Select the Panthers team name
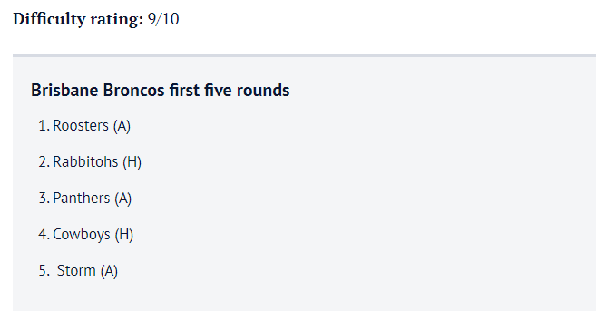The height and width of the screenshot is (330, 596). click(x=82, y=199)
